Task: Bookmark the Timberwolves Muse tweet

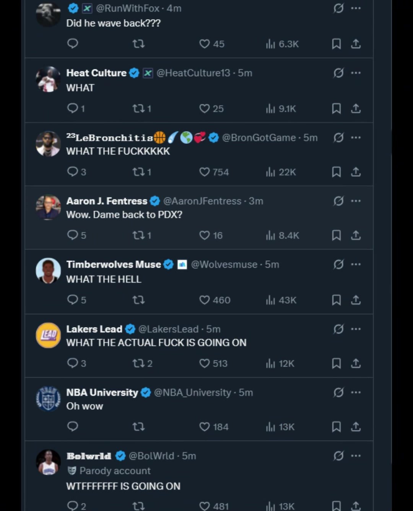Action: point(336,300)
